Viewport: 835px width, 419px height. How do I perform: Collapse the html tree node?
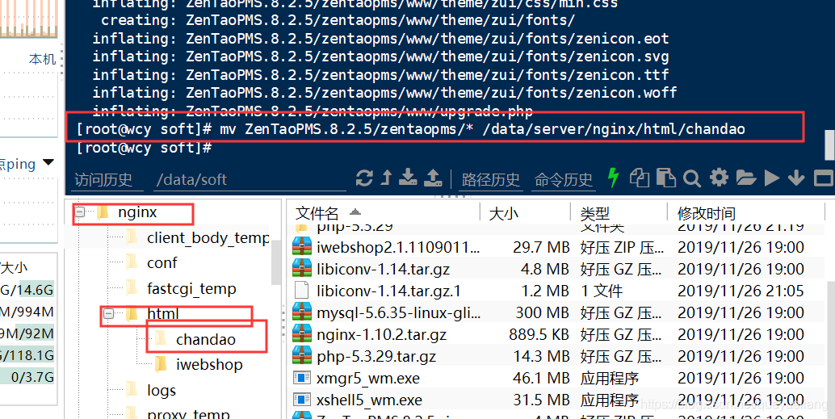[109, 313]
